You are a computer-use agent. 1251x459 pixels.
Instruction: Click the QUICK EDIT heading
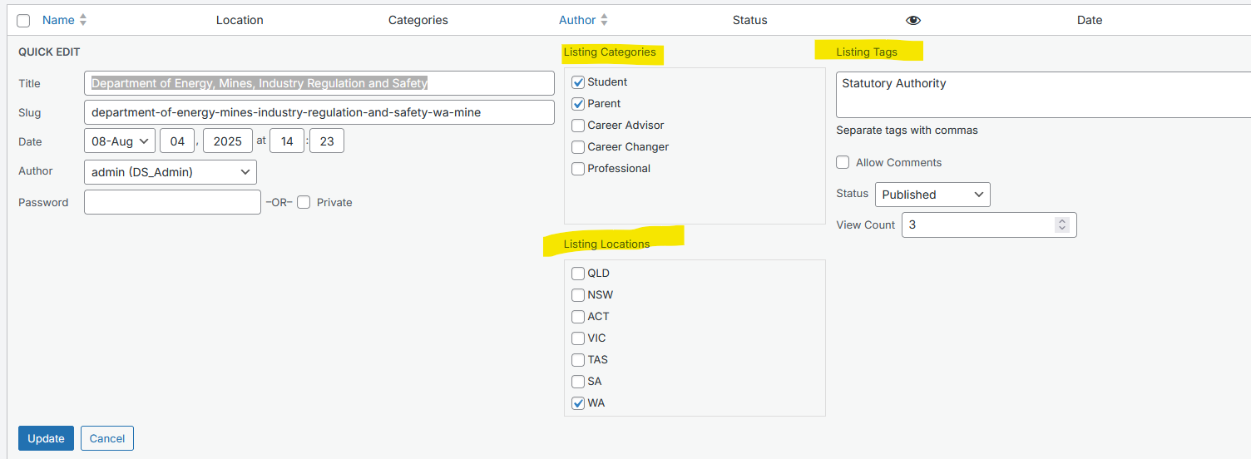(x=49, y=52)
